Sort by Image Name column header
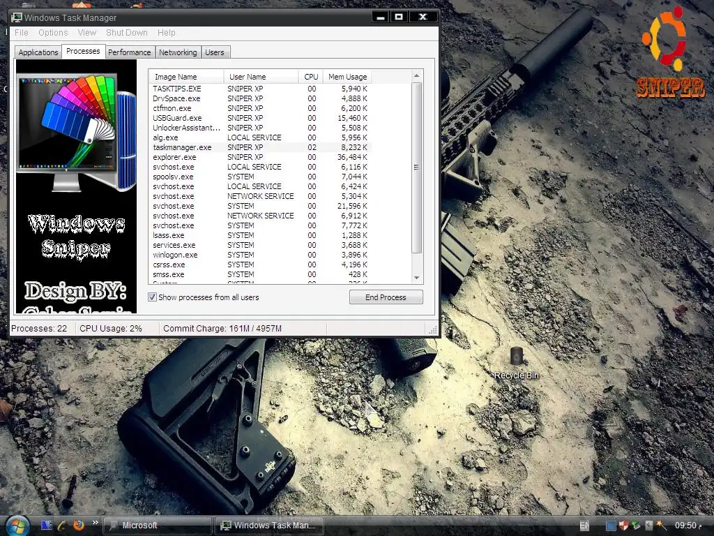The image size is (714, 536). [186, 77]
